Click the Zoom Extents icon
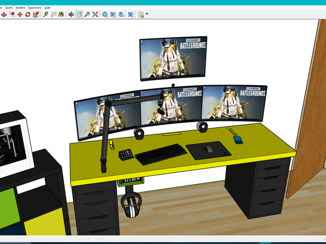The width and height of the screenshot is (326, 244). tap(95, 14)
